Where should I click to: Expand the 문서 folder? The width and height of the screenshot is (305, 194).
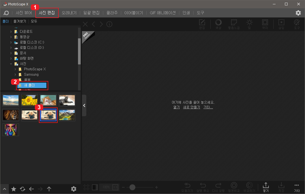tap(11, 53)
